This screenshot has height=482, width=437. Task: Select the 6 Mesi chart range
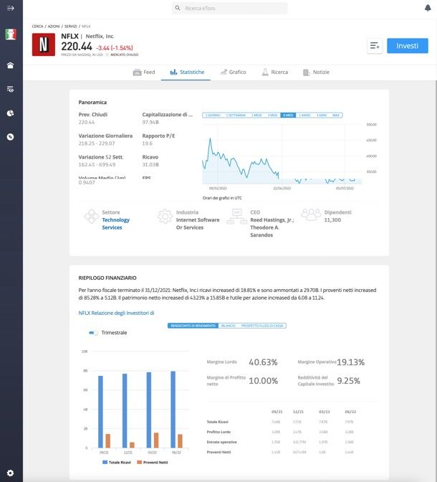point(288,115)
